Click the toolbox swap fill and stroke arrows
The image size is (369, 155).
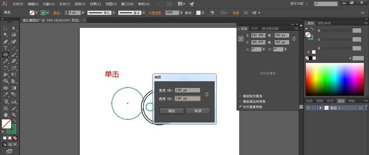click(15, 120)
